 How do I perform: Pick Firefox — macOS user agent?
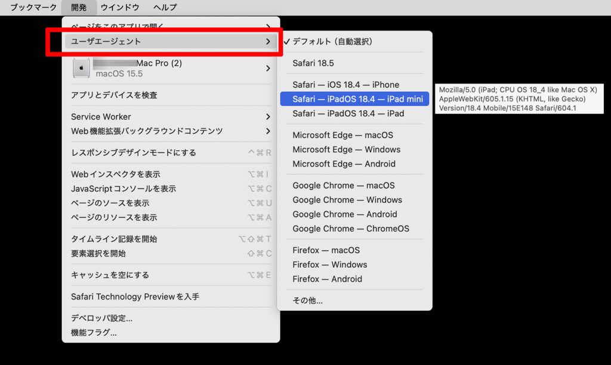coord(354,250)
